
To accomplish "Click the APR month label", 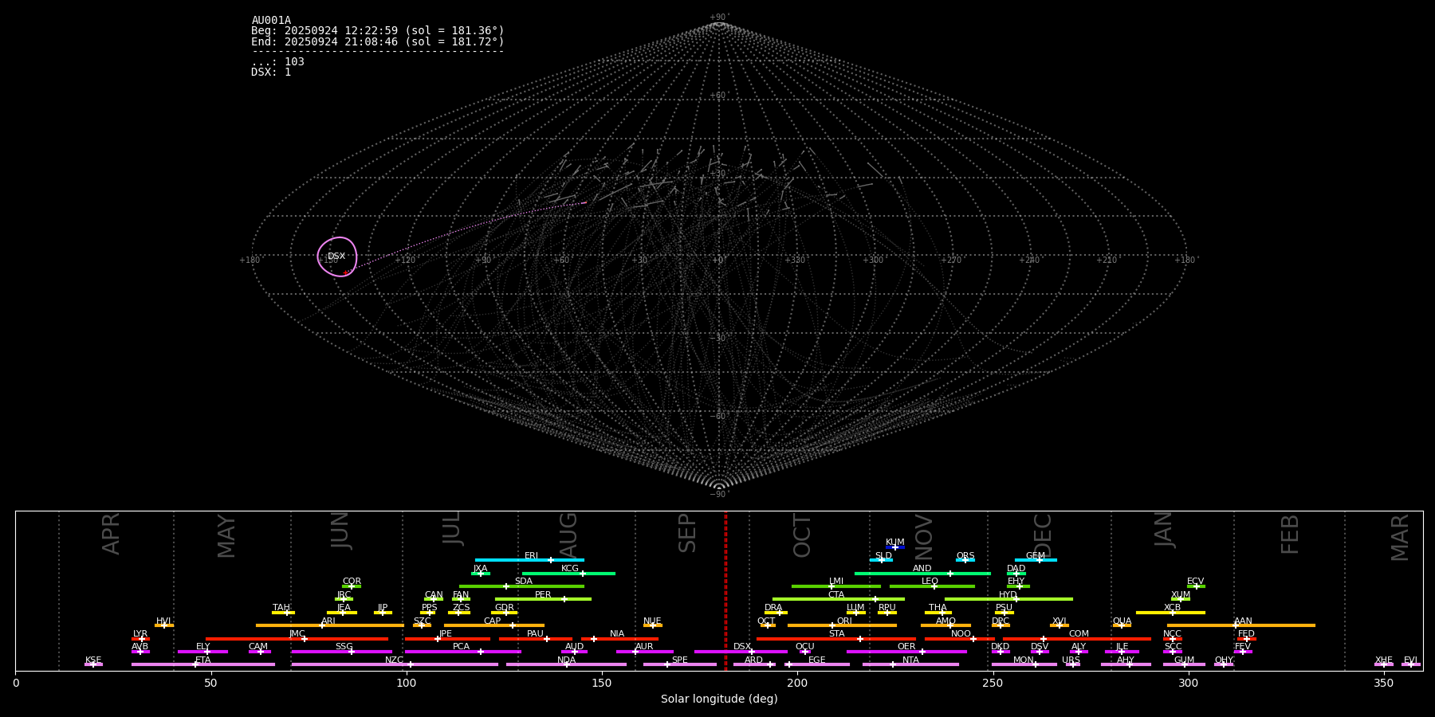I will coord(111,534).
